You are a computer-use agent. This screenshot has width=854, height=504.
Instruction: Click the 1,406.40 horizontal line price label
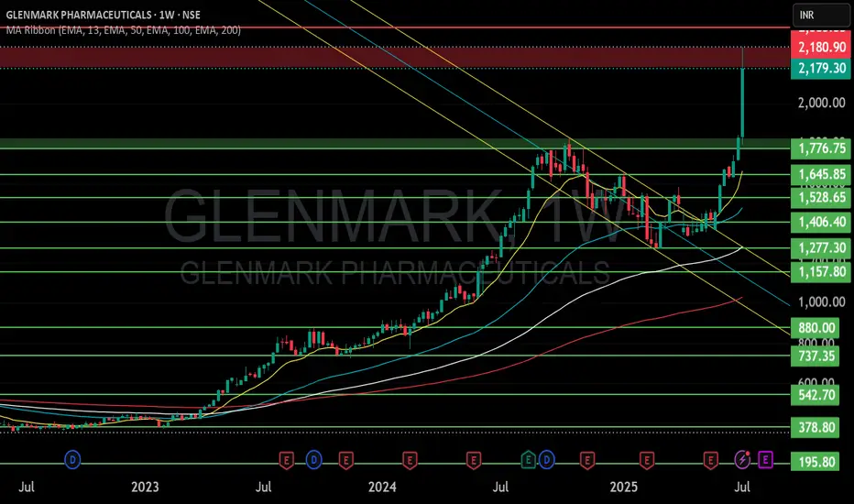[x=821, y=222]
